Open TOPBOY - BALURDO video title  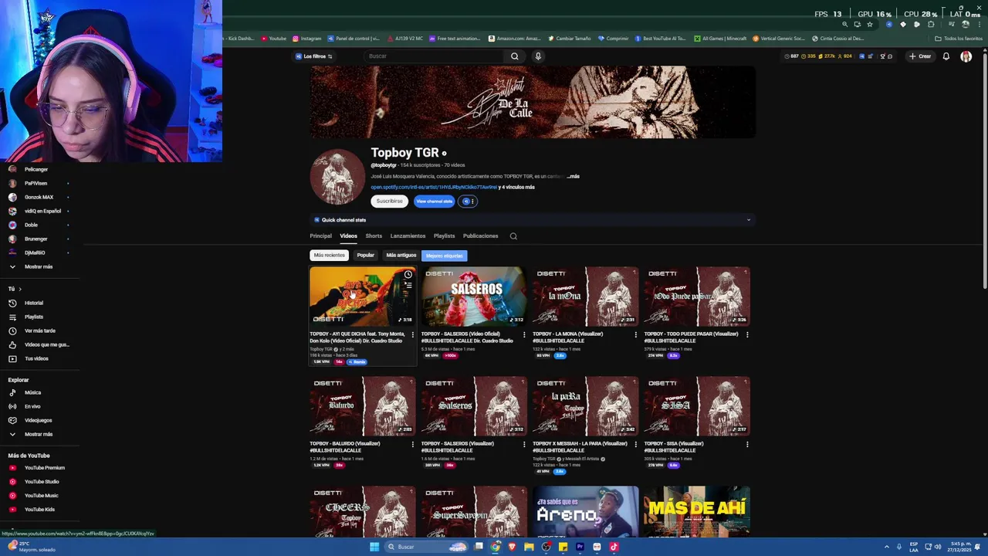pyautogui.click(x=344, y=446)
